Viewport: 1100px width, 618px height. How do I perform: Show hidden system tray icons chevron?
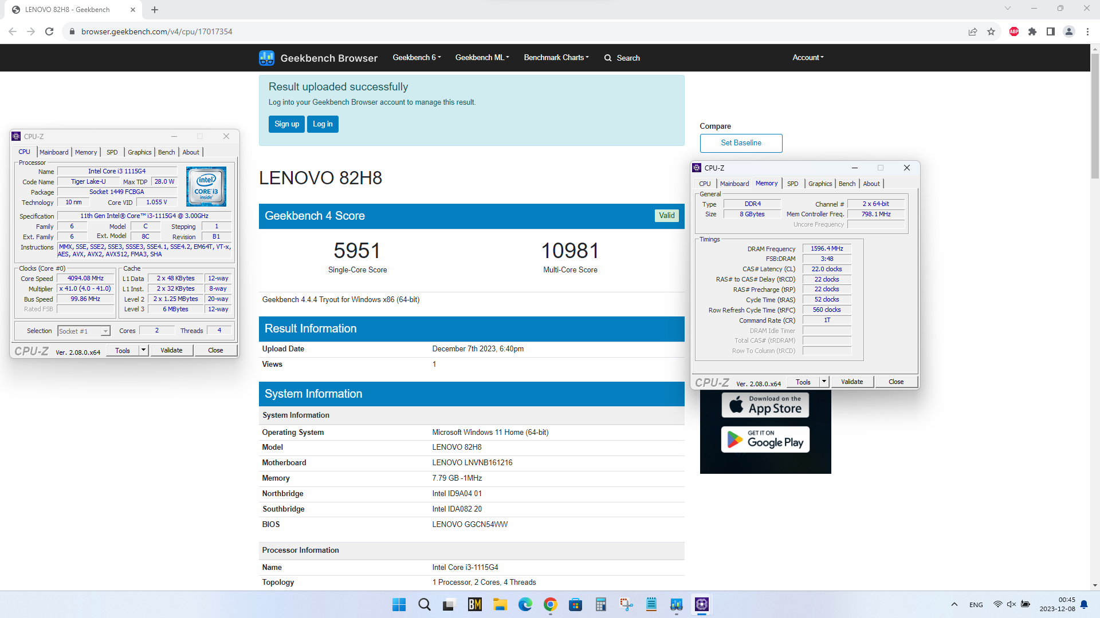click(954, 604)
